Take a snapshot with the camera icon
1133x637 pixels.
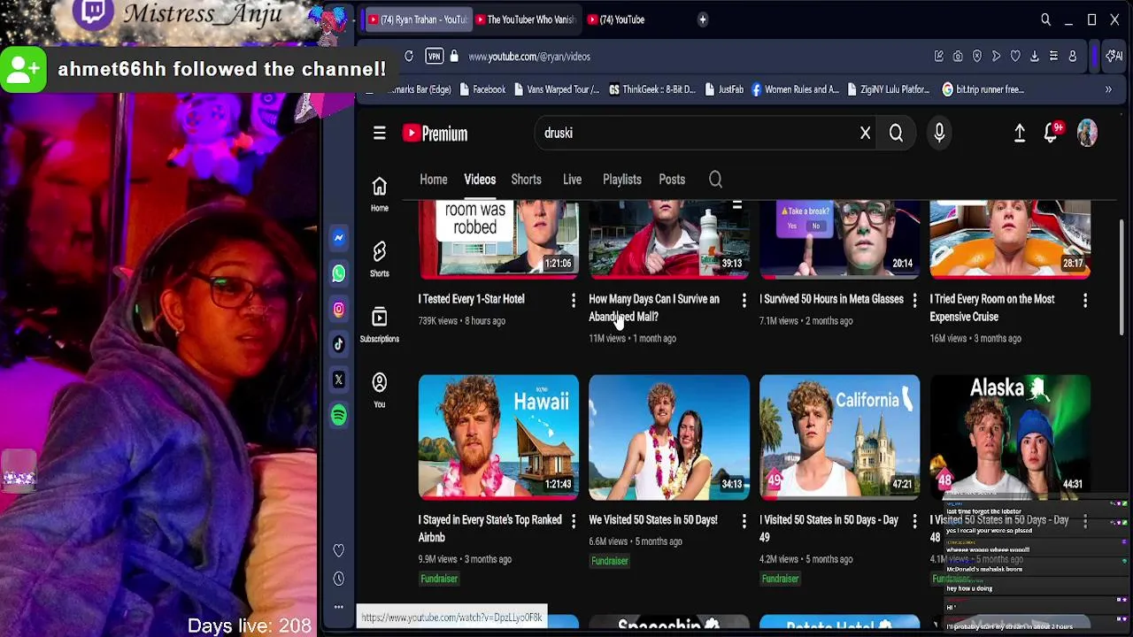(x=958, y=57)
